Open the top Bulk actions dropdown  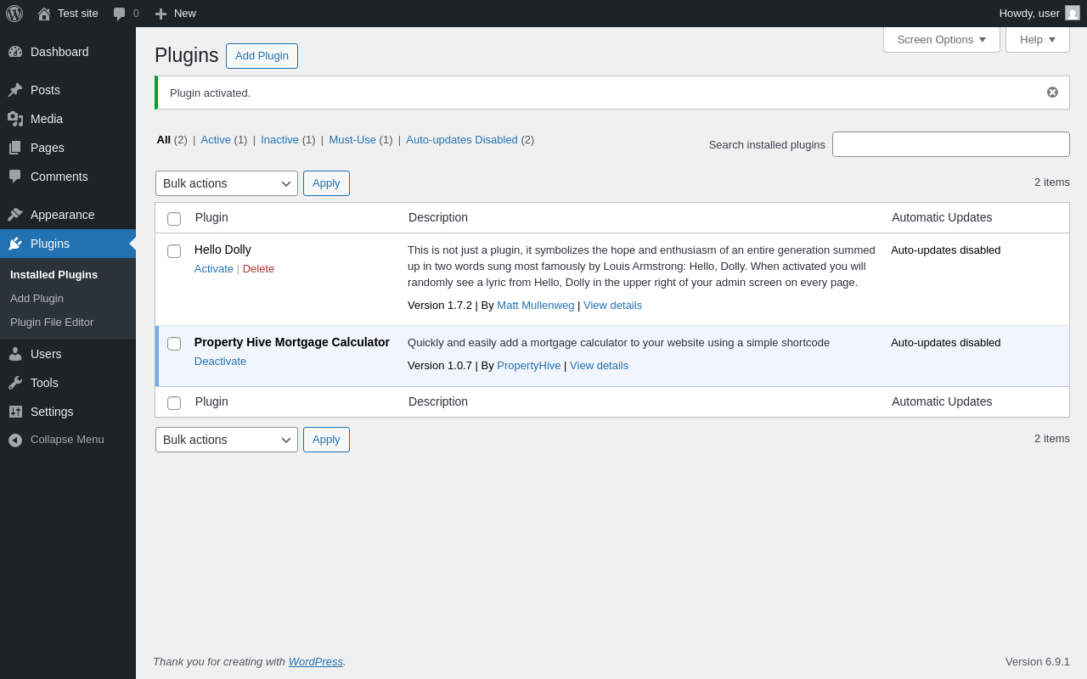(x=226, y=183)
